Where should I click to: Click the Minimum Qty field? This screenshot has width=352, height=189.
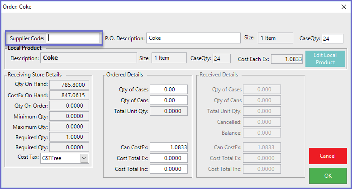(x=69, y=116)
